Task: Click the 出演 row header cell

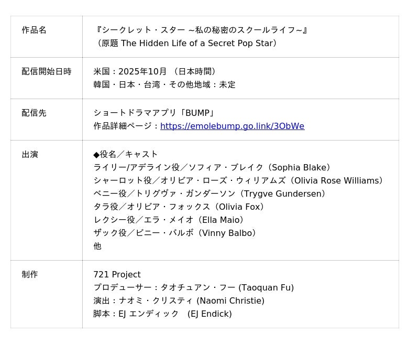Action: (x=30, y=155)
